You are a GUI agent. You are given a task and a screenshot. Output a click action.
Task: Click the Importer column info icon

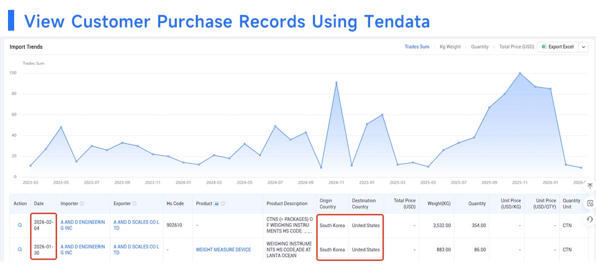[x=82, y=204]
